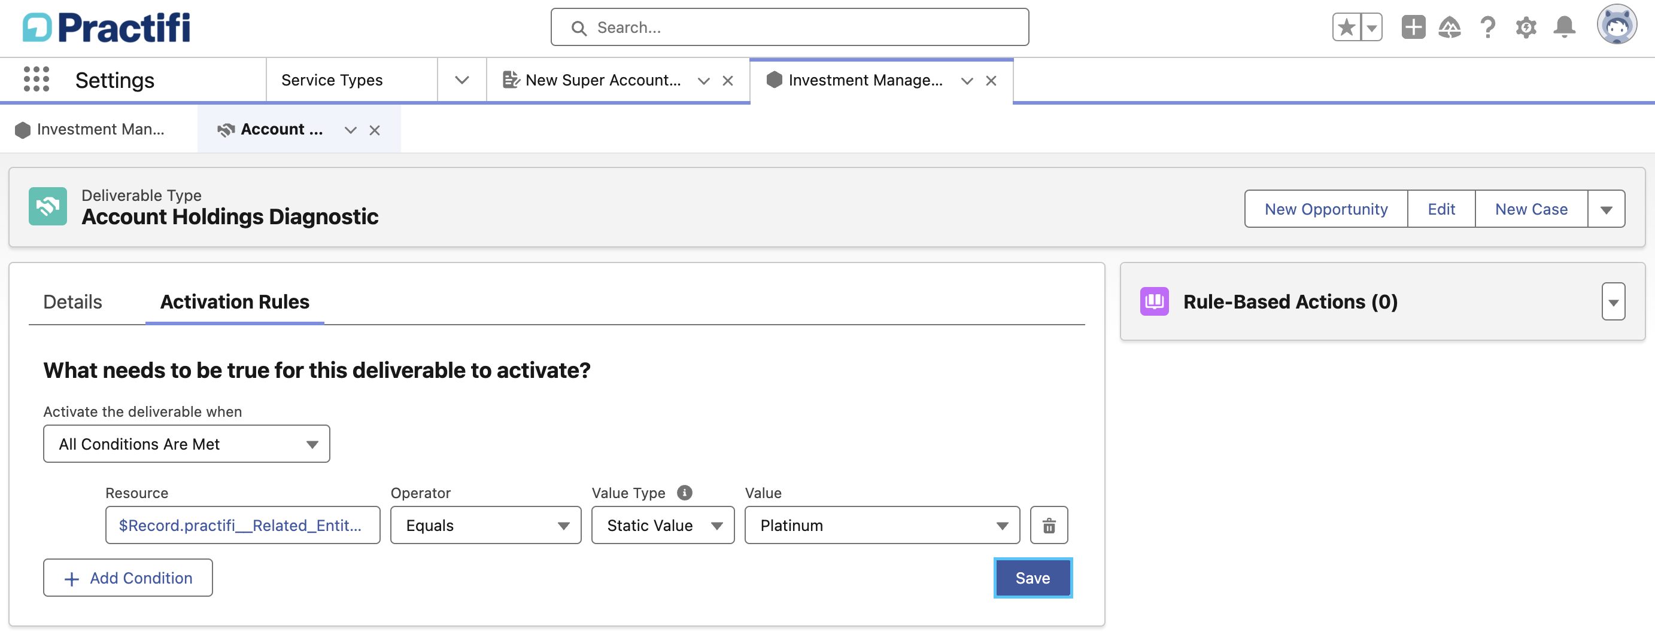The width and height of the screenshot is (1655, 638).
Task: Click the Add Condition button
Action: tap(128, 578)
